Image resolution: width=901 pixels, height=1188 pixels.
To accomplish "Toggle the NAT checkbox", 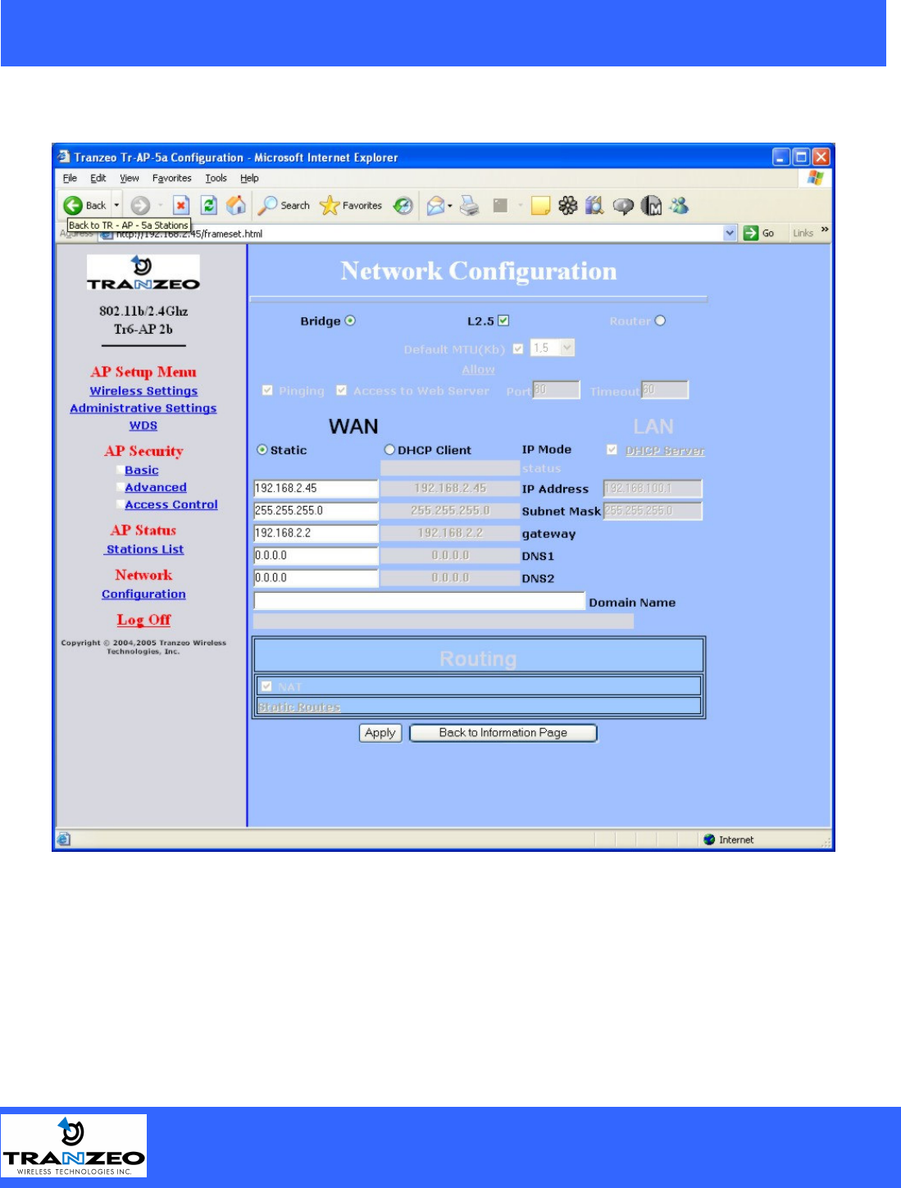I will [266, 686].
